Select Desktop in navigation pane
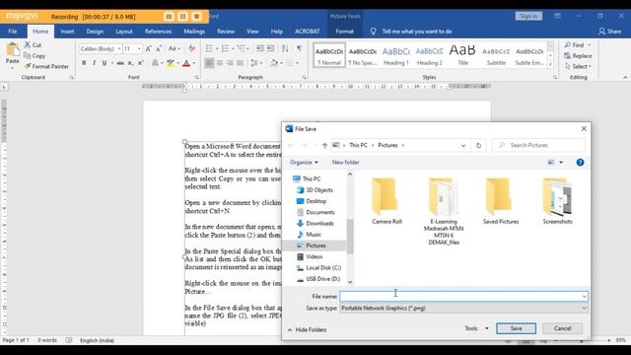 (312, 201)
